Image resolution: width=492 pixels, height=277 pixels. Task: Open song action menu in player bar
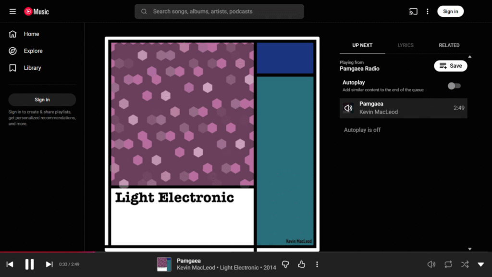317,264
